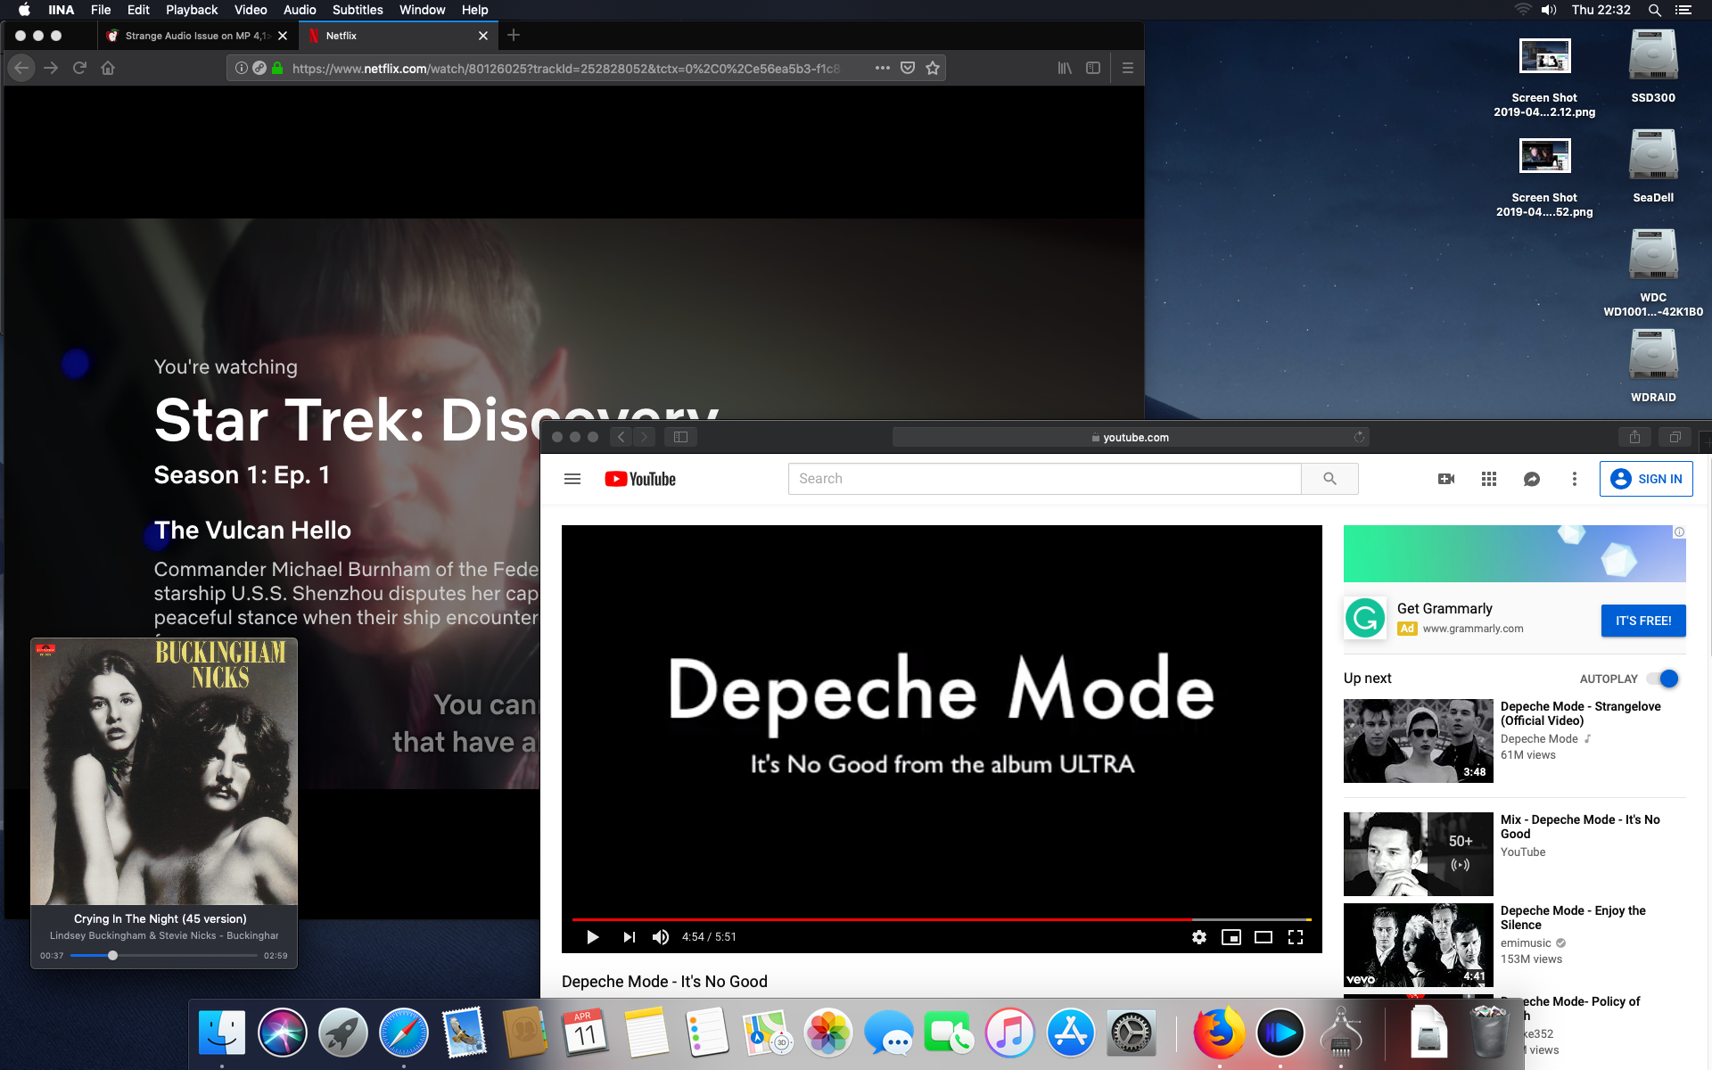Skip to next video in YouTube player

(630, 937)
